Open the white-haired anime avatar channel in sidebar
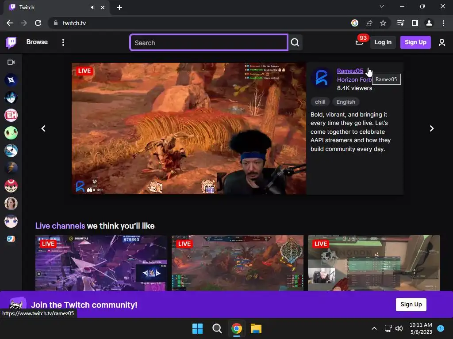 click(11, 221)
